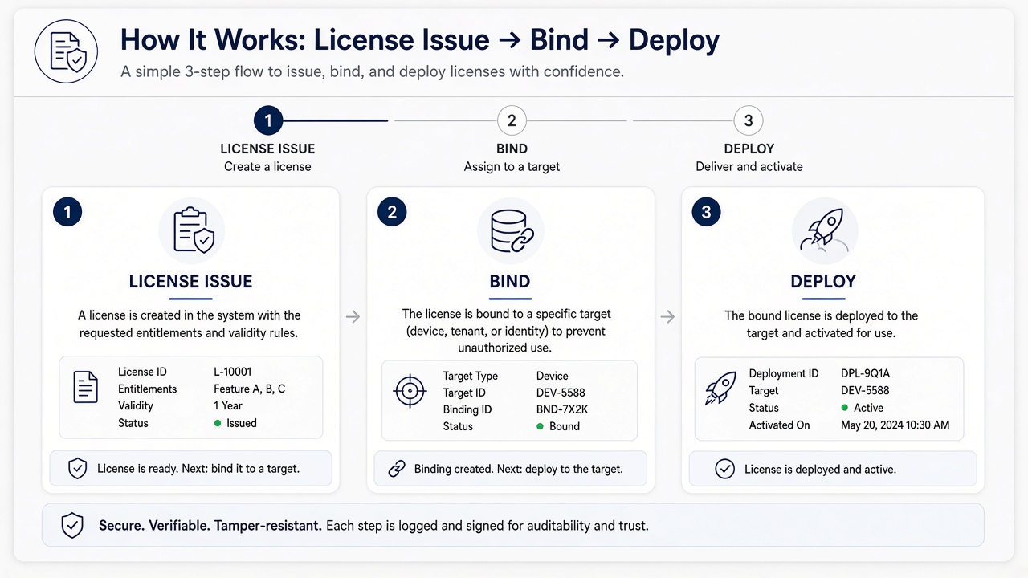Click the document icon beside License ID details

(86, 387)
